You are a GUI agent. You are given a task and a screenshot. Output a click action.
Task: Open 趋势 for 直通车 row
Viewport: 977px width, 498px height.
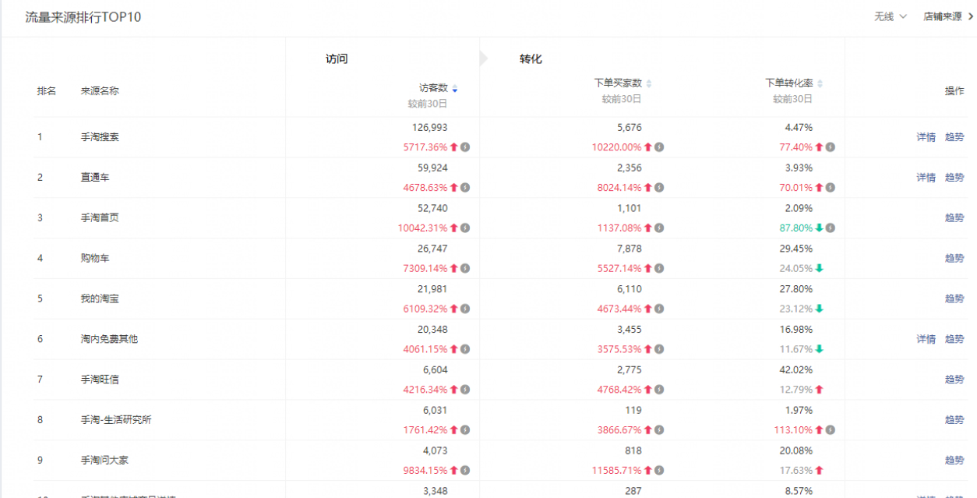[x=954, y=178]
